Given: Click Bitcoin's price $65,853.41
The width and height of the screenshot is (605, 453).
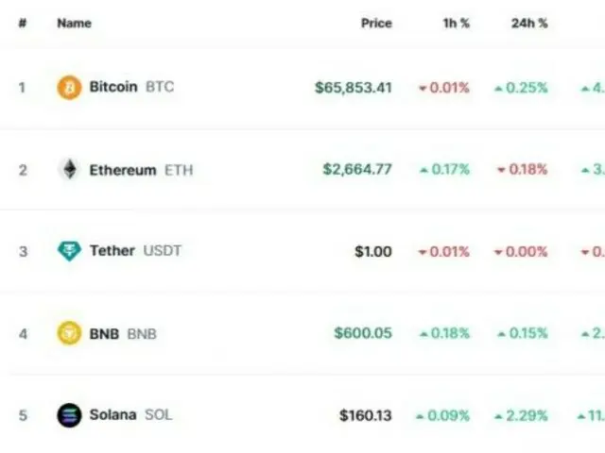Looking at the screenshot, I should [x=353, y=88].
